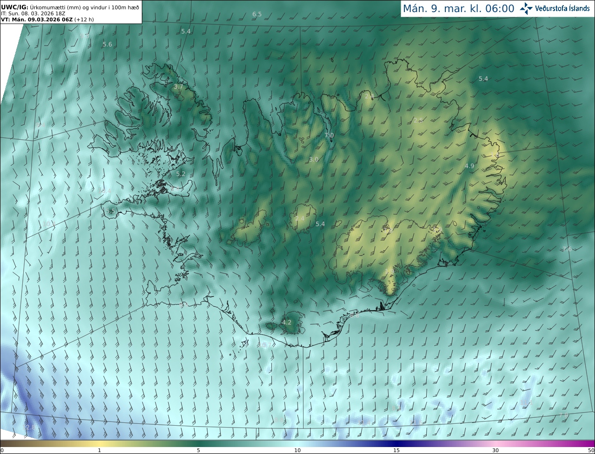595x454 pixels.
Task: Click the '10' tick label on the color scale
Action: tap(297, 450)
